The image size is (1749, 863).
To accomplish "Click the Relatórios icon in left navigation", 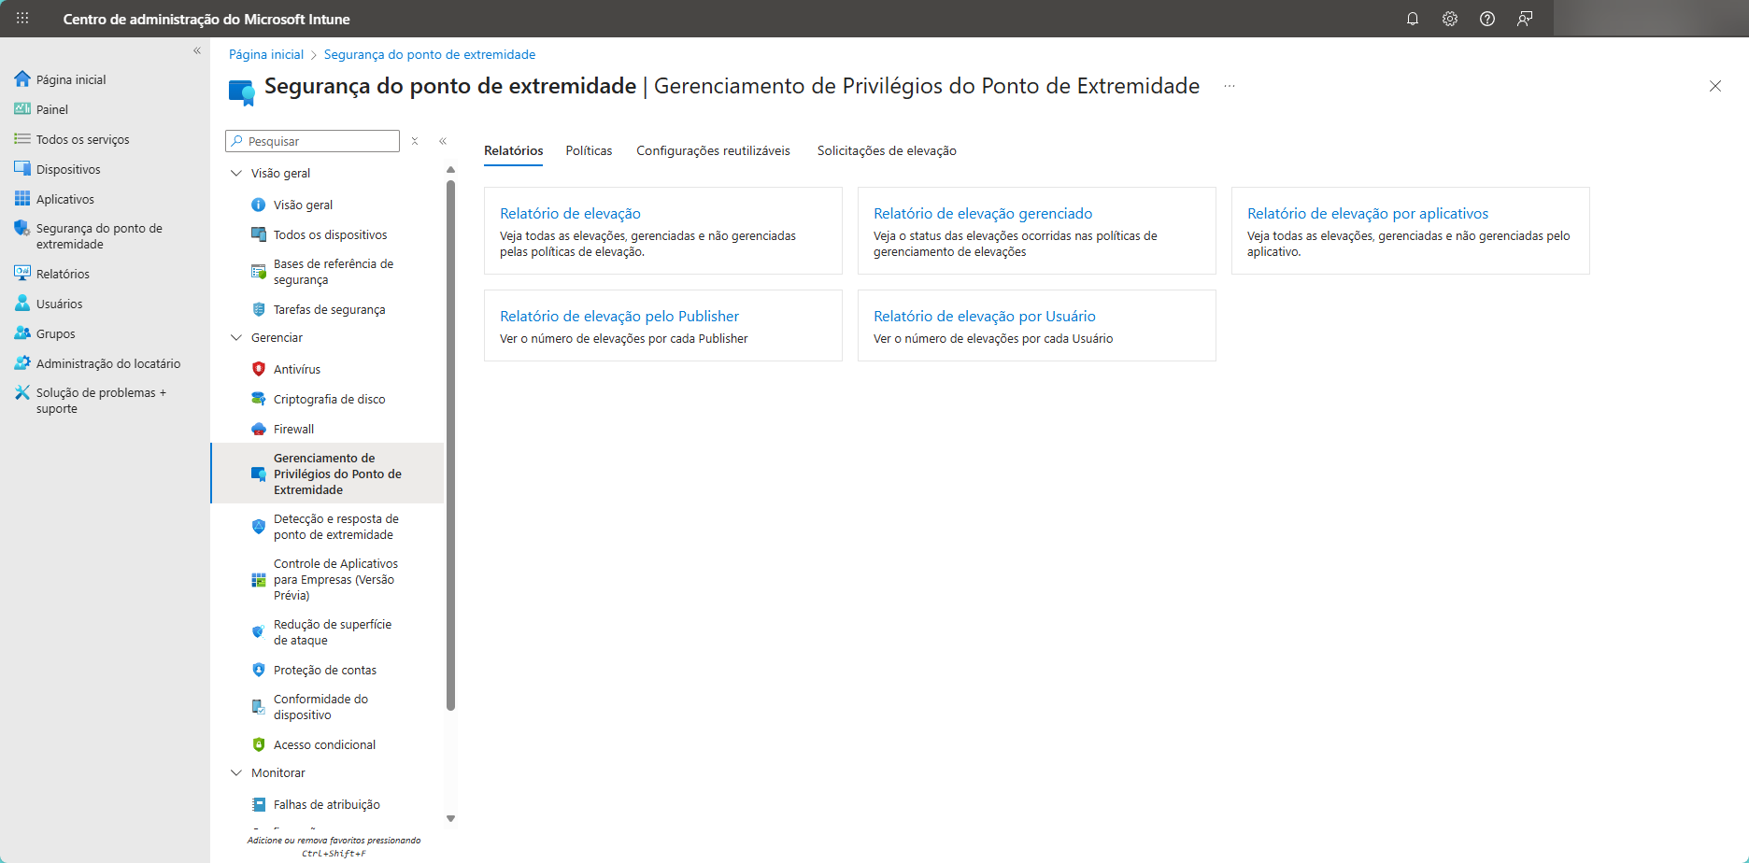I will [22, 274].
